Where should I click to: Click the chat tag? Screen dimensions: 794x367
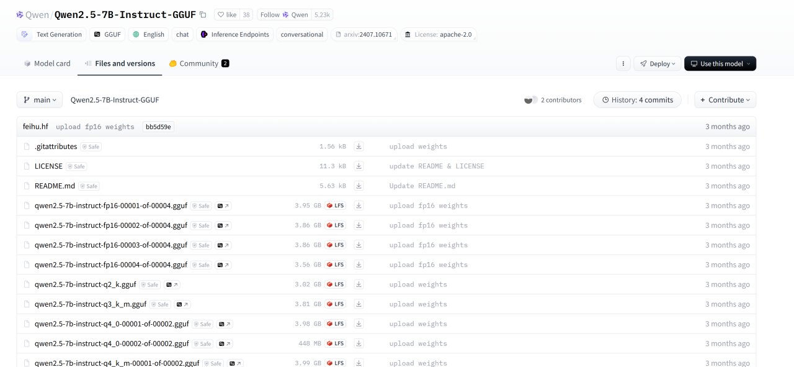[182, 35]
